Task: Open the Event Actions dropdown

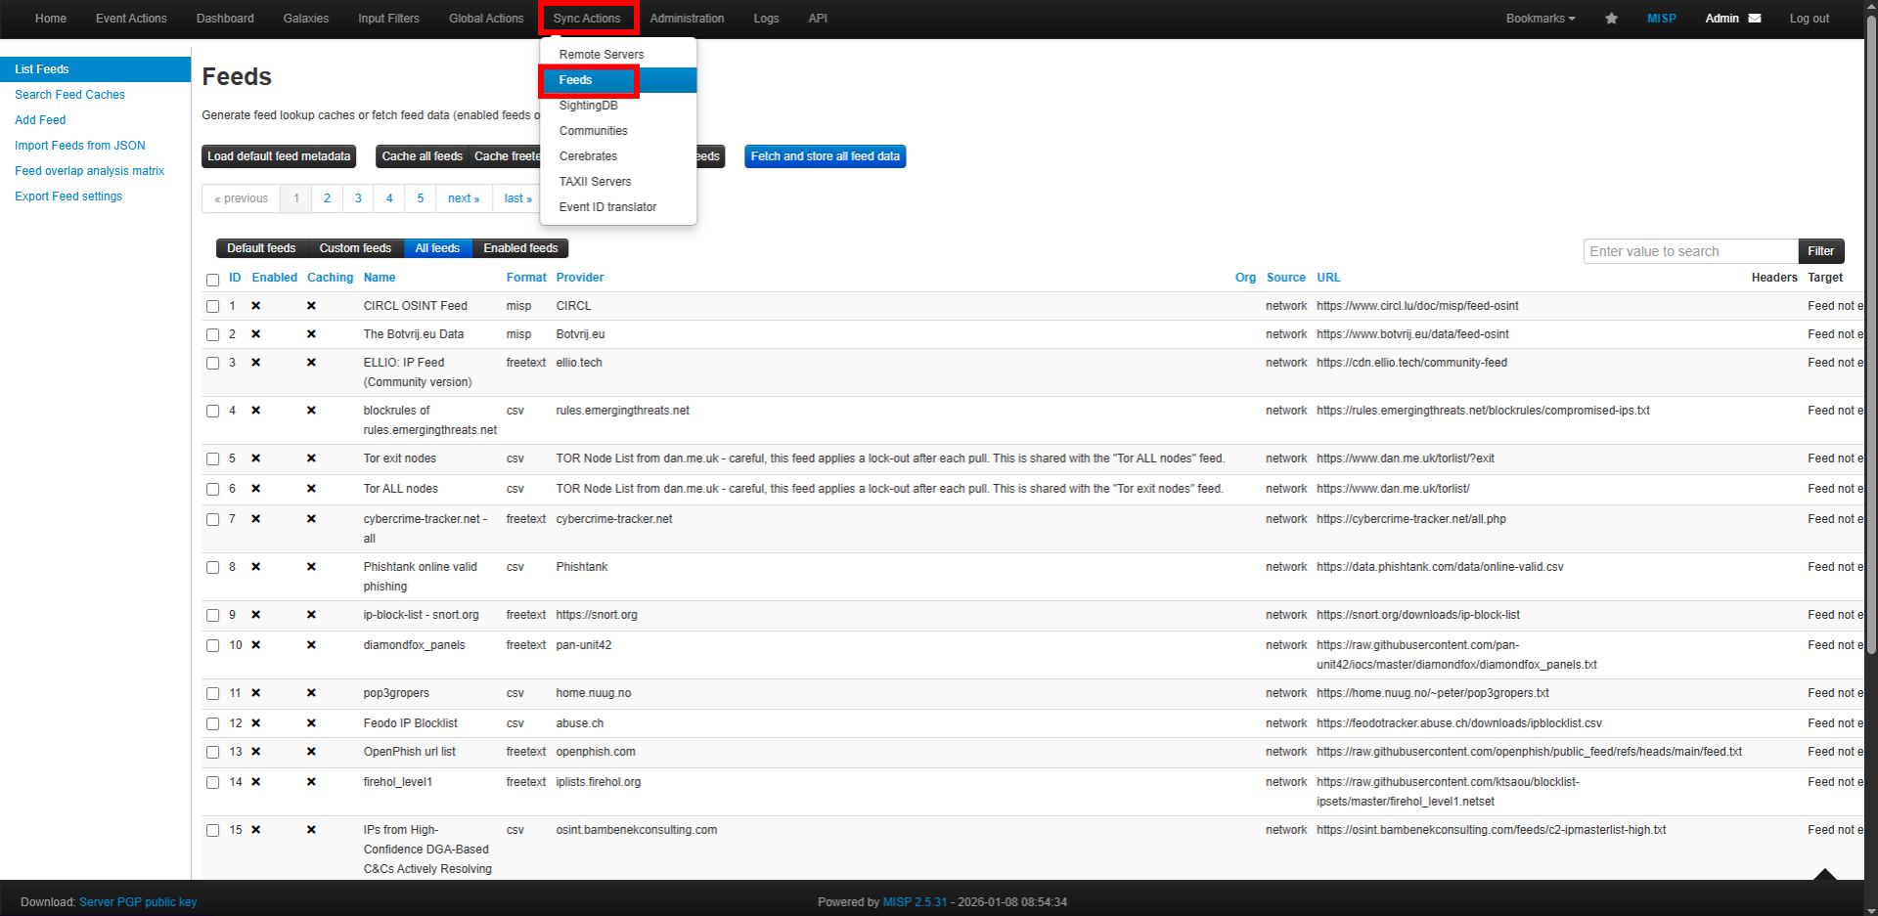Action: (131, 19)
